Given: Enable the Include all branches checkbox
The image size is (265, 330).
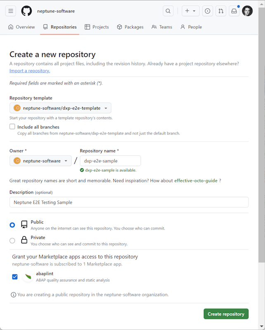Looking at the screenshot, I should (12, 127).
